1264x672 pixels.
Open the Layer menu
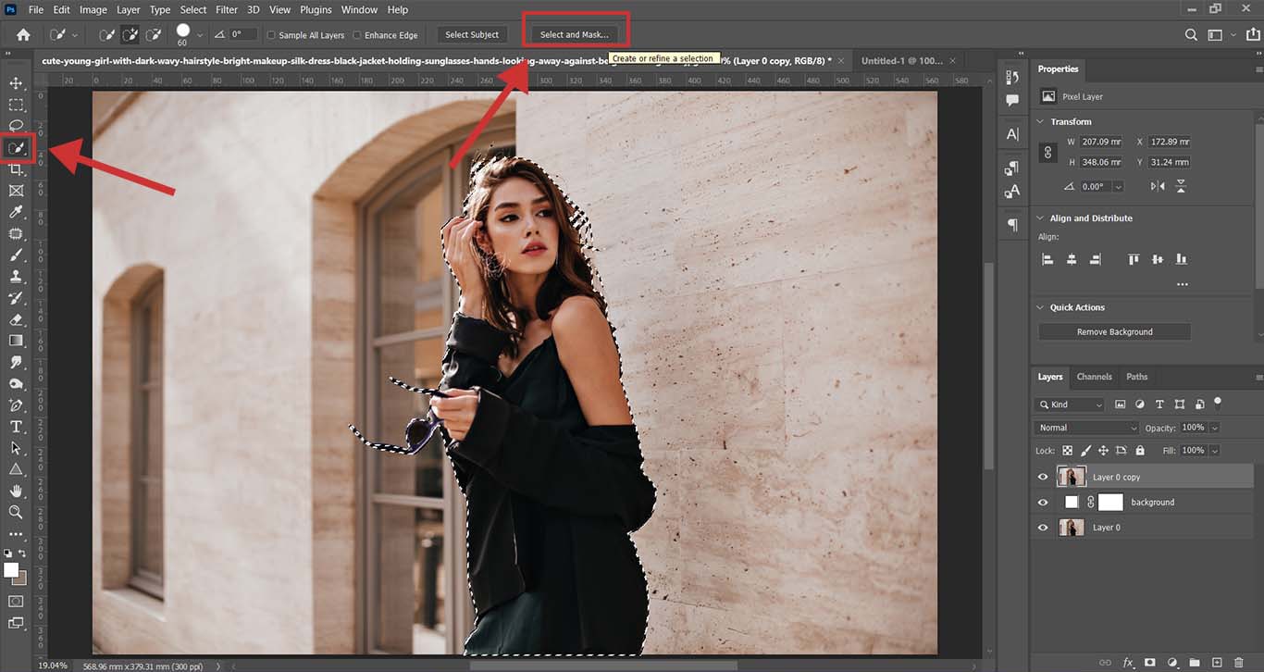coord(128,10)
